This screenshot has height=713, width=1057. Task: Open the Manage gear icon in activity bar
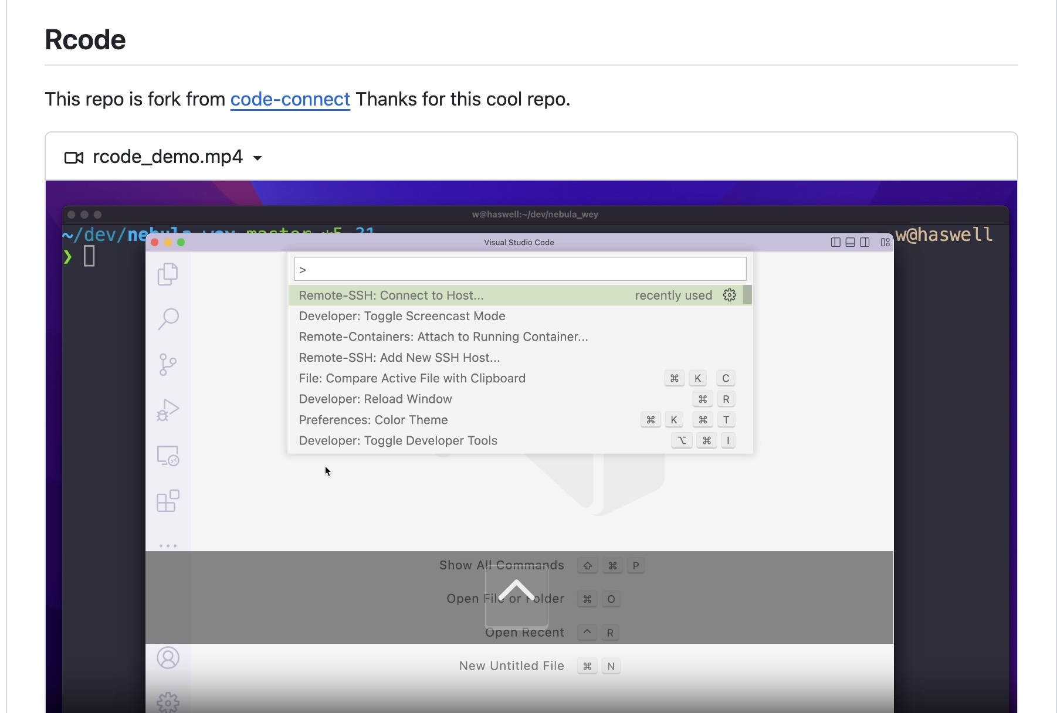point(168,702)
